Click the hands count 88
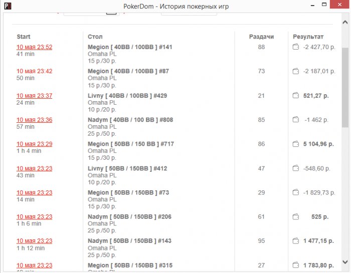The height and width of the screenshot is (273, 351). [x=261, y=47]
